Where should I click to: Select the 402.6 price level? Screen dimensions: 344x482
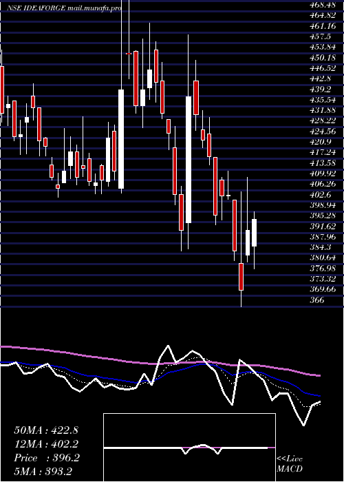pyautogui.click(x=321, y=194)
